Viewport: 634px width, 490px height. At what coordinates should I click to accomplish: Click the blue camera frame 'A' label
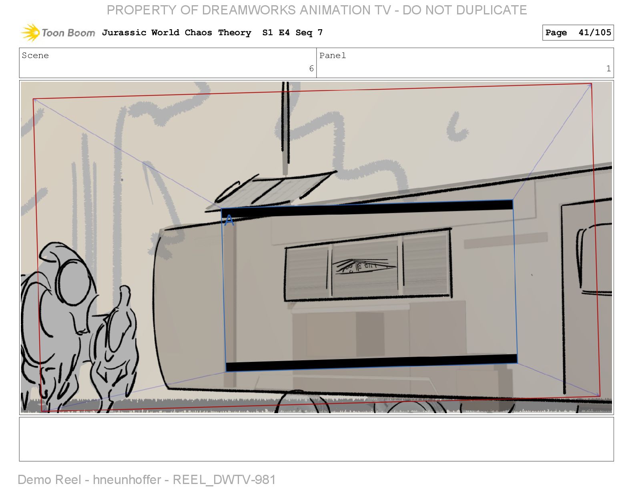coord(229,220)
